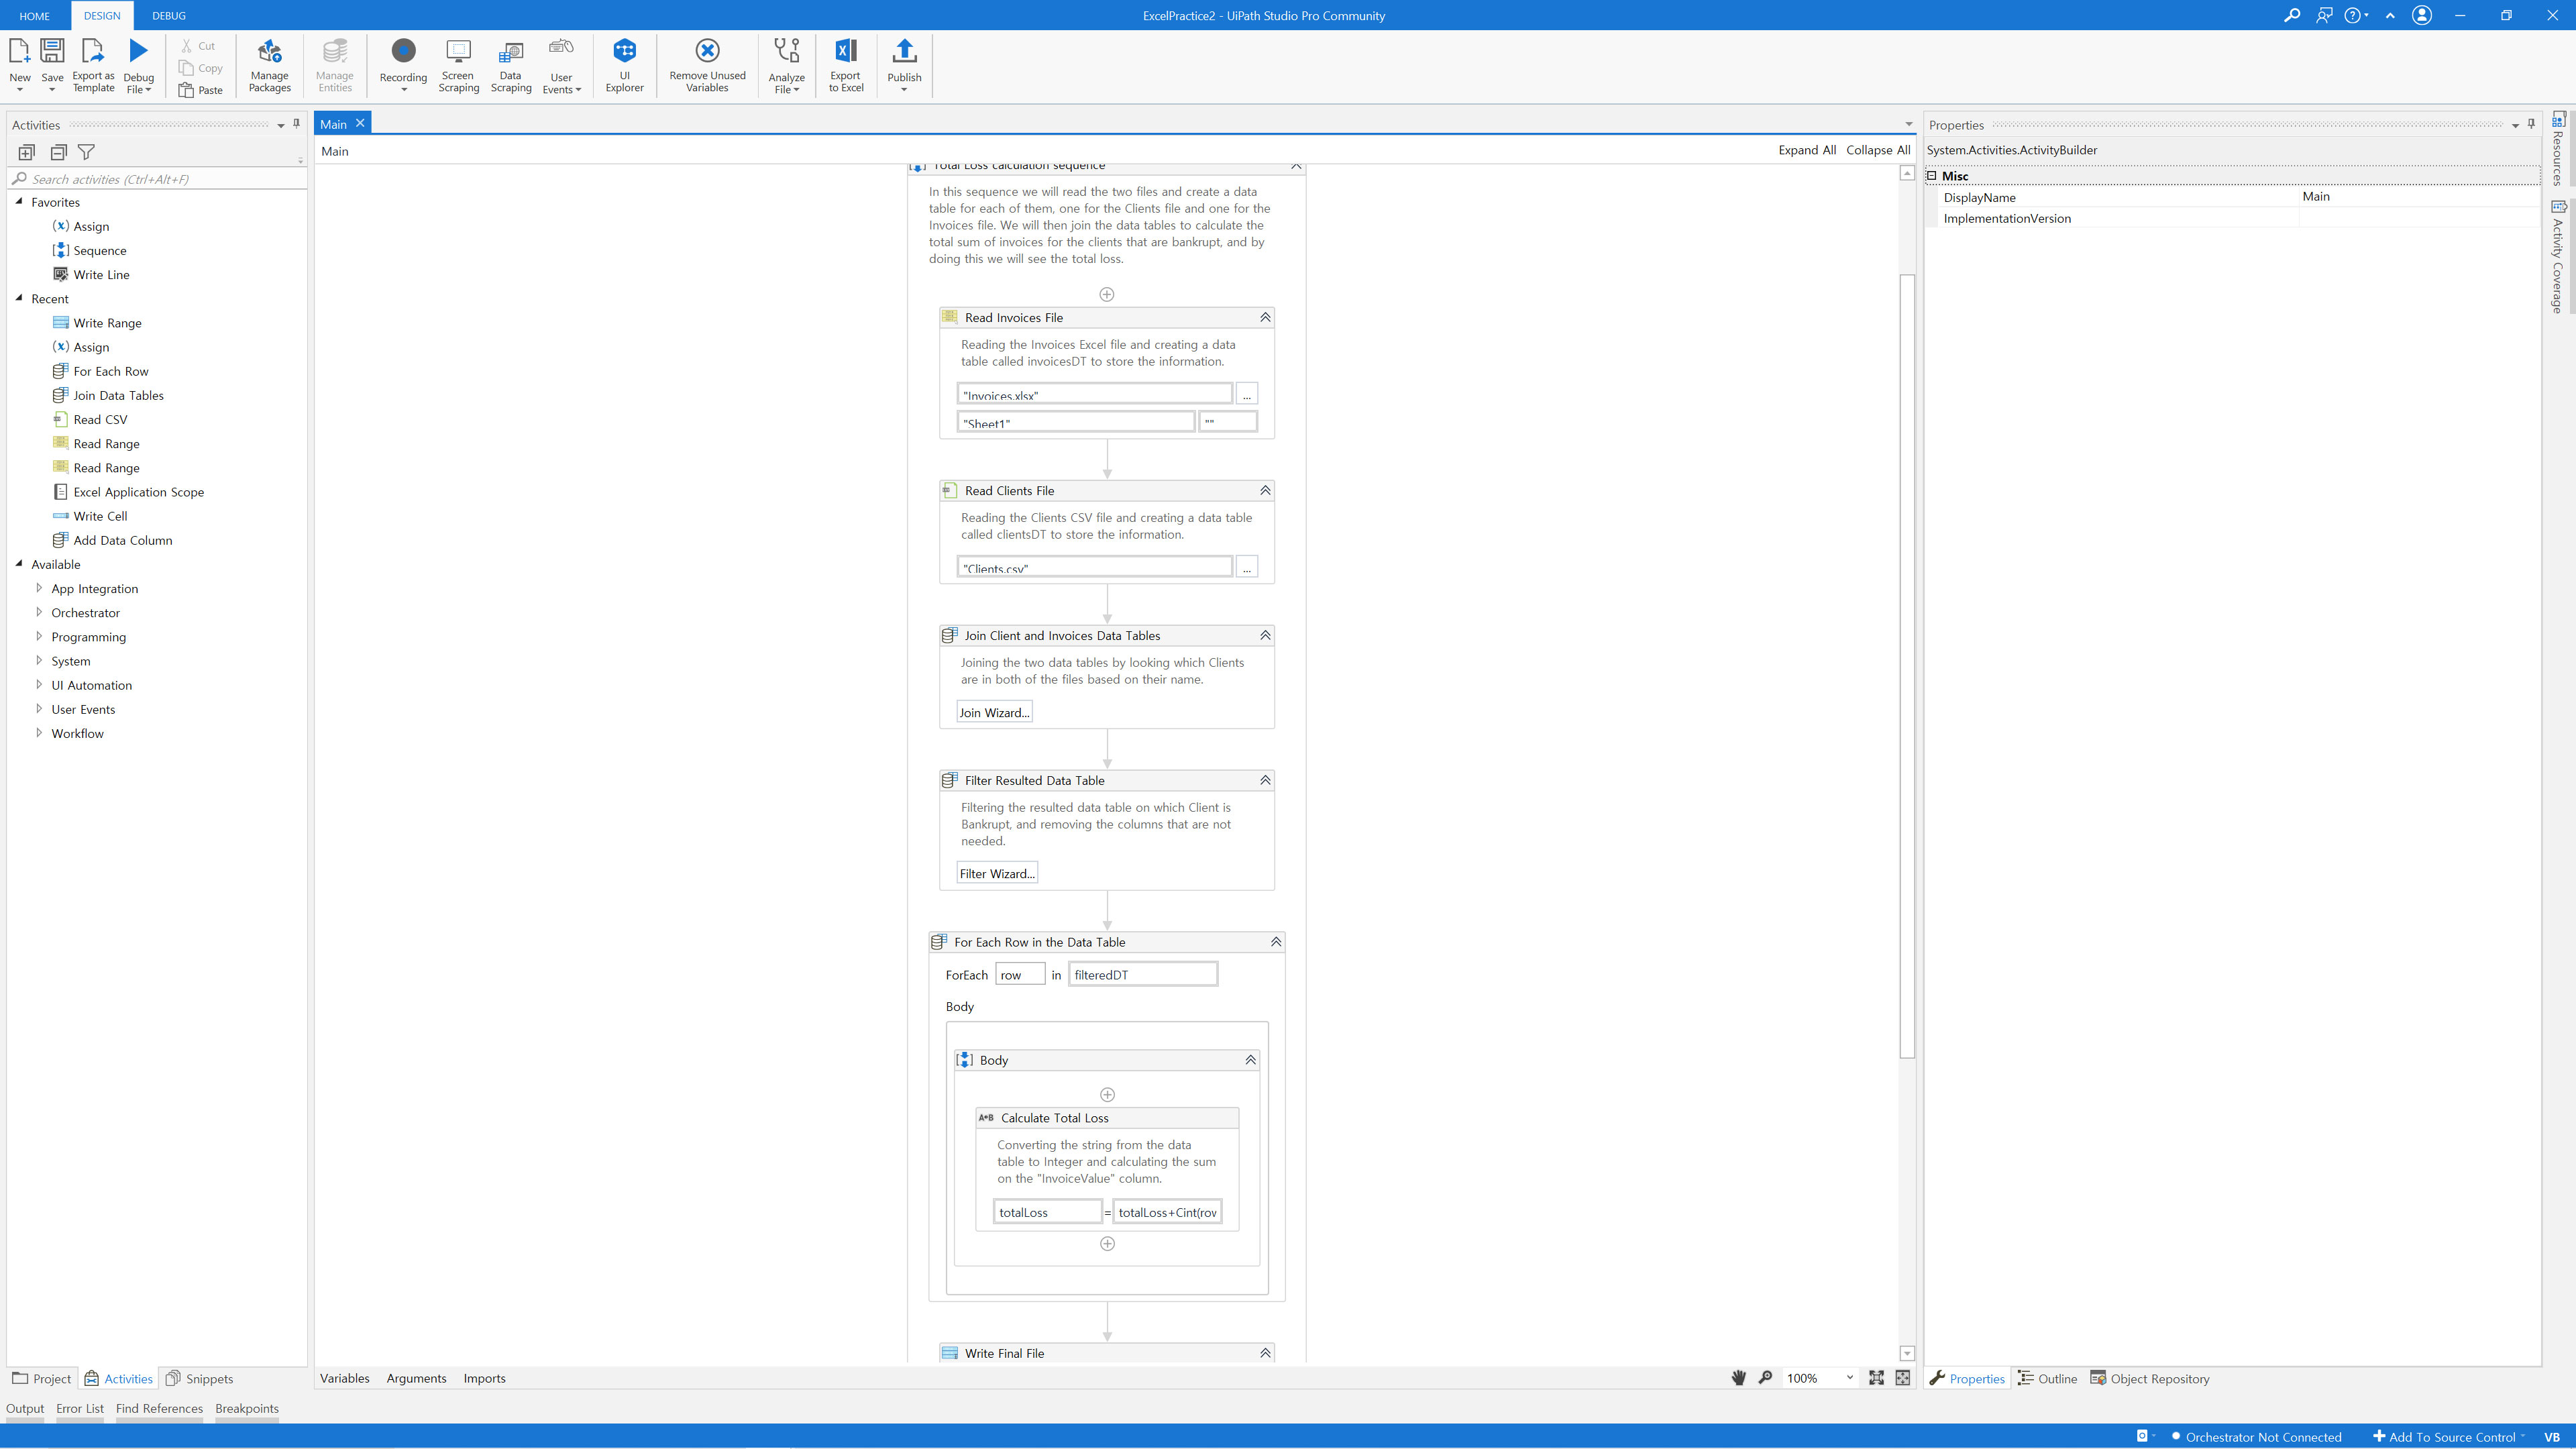Toggle the pan hand tool in designer
This screenshot has width=2576, height=1449.
(x=1738, y=1378)
